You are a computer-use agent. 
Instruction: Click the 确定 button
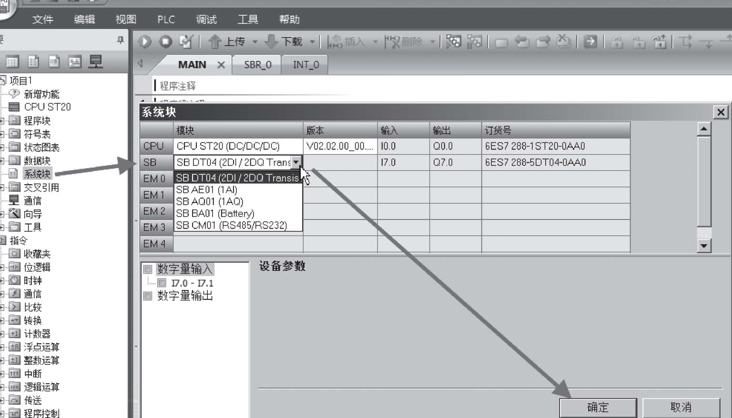(598, 408)
